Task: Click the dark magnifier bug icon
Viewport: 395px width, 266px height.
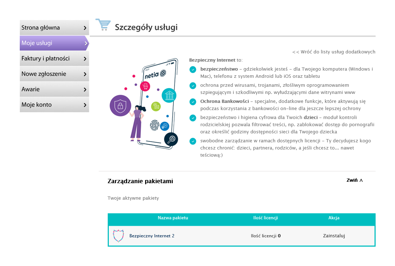Action: coord(171,139)
